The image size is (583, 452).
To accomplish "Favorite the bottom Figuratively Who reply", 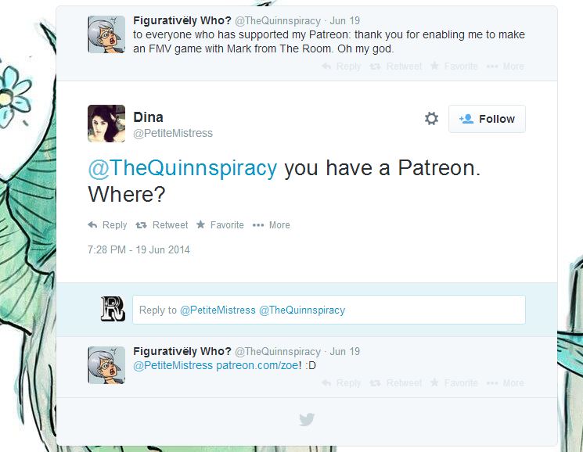I will click(454, 383).
